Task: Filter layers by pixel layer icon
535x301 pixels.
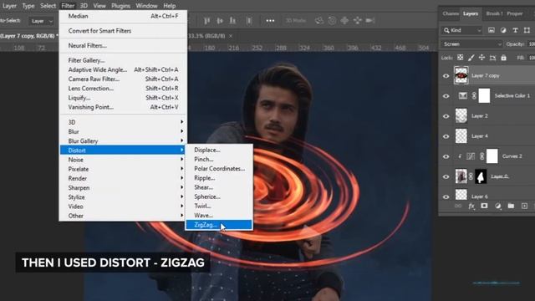Action: tap(491, 30)
